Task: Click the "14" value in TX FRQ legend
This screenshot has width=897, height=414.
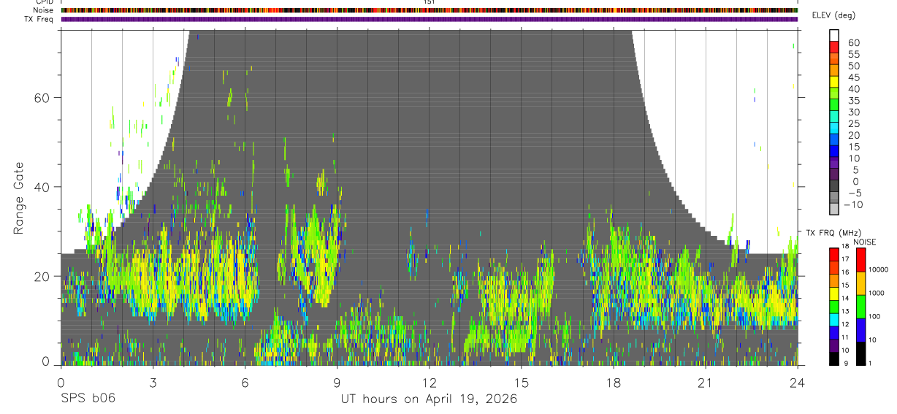Action: 845,298
